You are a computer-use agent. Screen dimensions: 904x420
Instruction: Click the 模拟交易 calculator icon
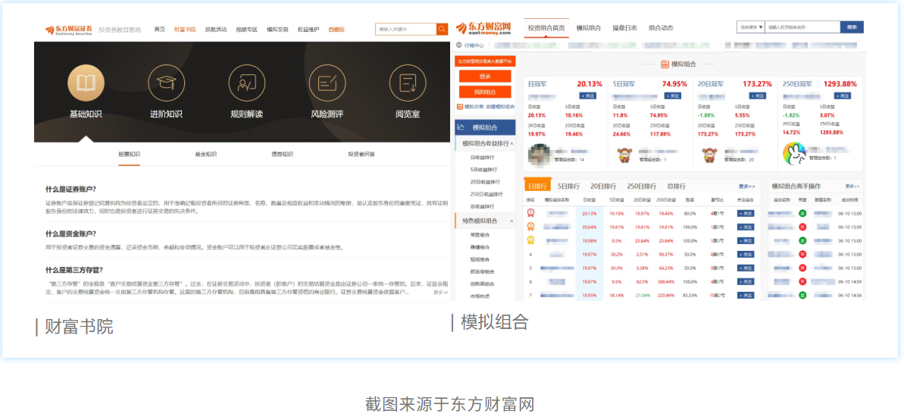(459, 107)
